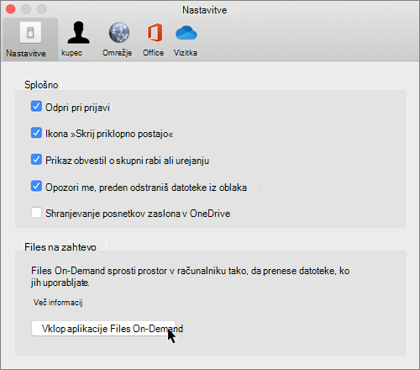Close the Nastavitve window with red button
Screen dimensions: 420x370
11,9
